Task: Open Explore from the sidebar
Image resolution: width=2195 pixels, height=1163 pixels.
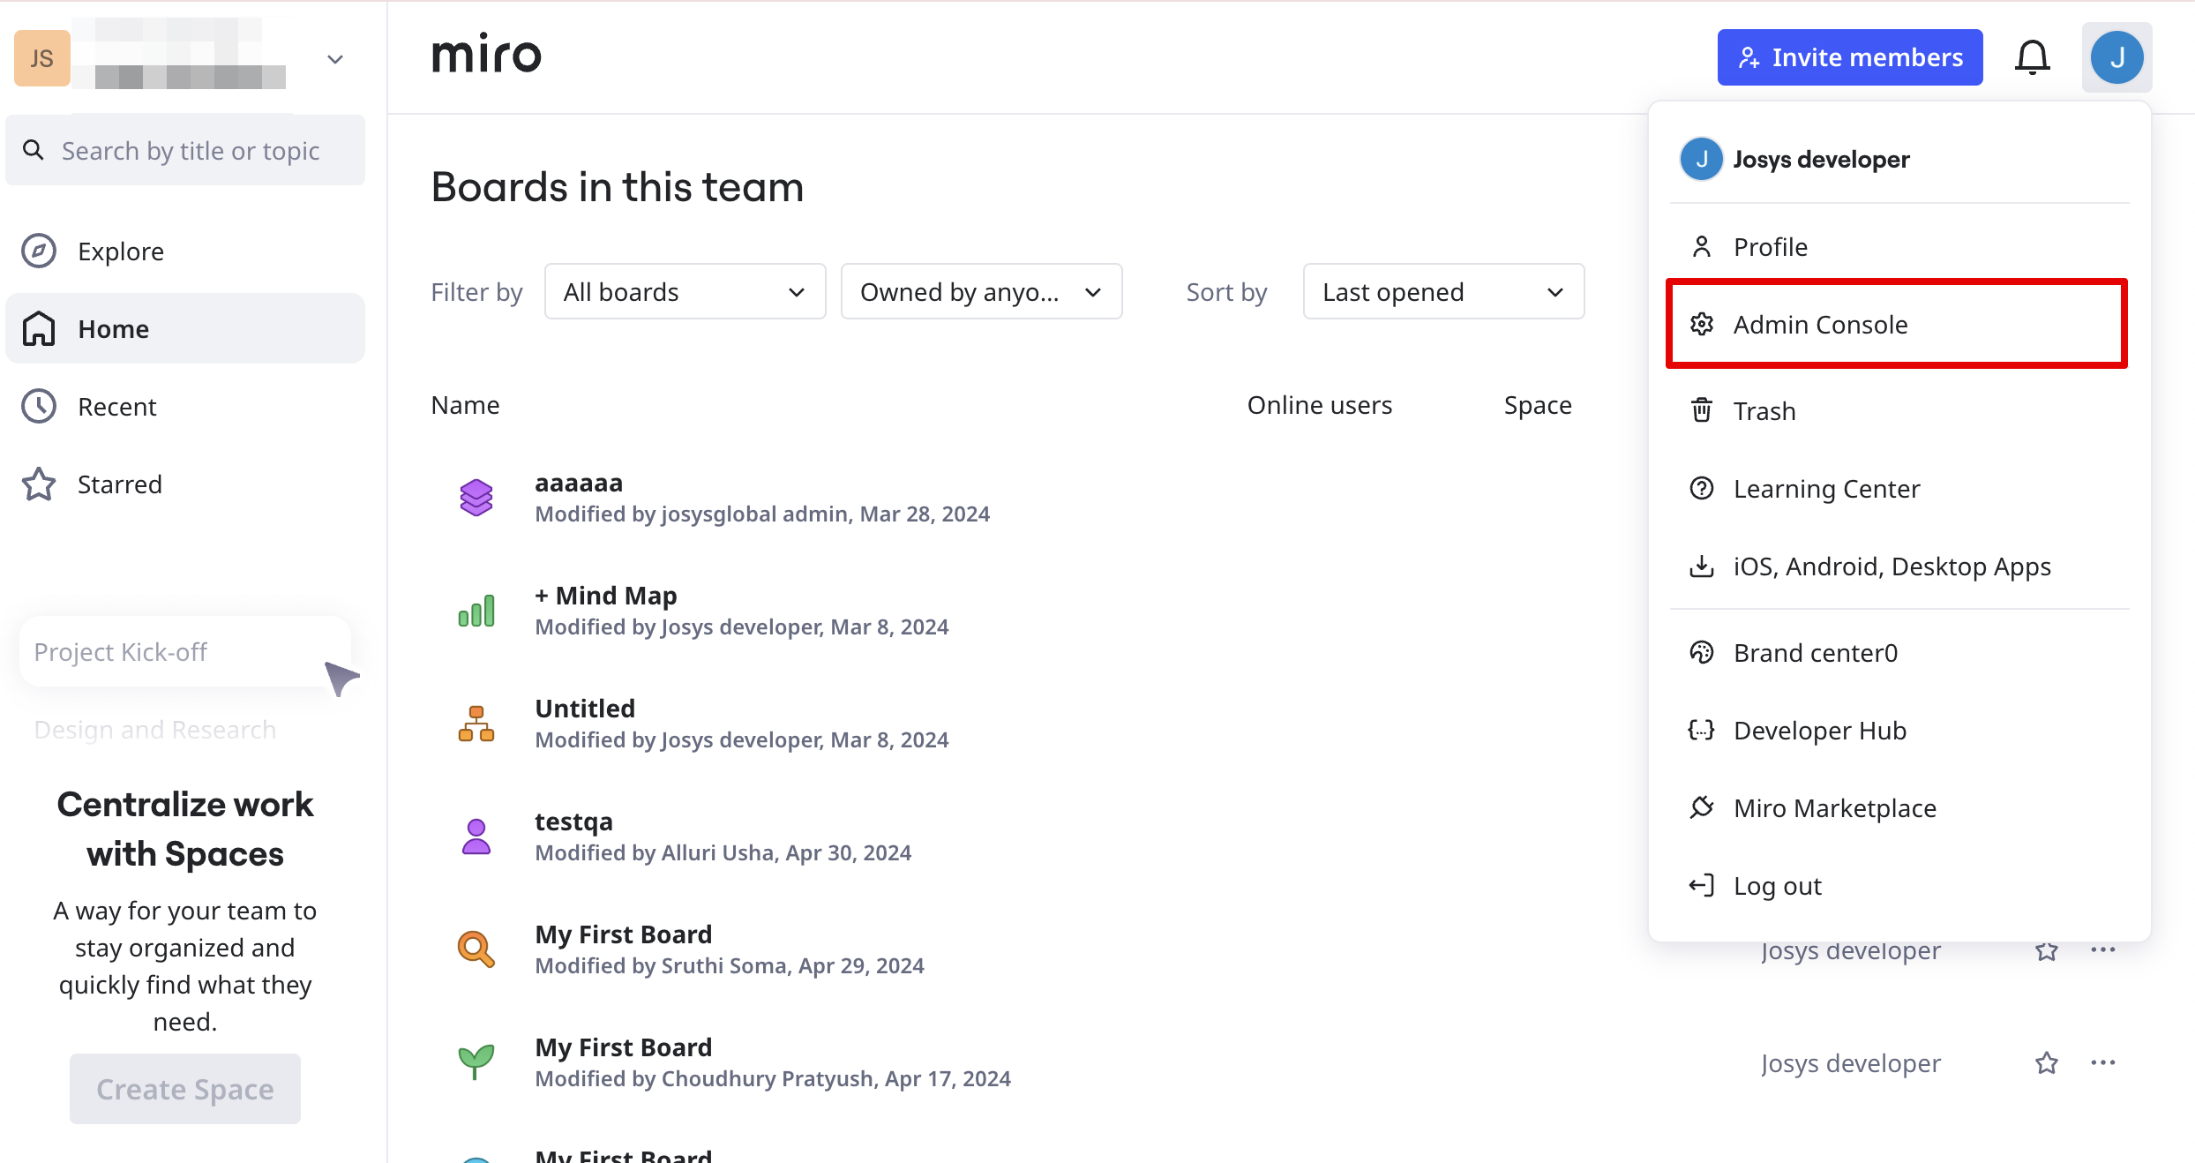Action: 121,251
